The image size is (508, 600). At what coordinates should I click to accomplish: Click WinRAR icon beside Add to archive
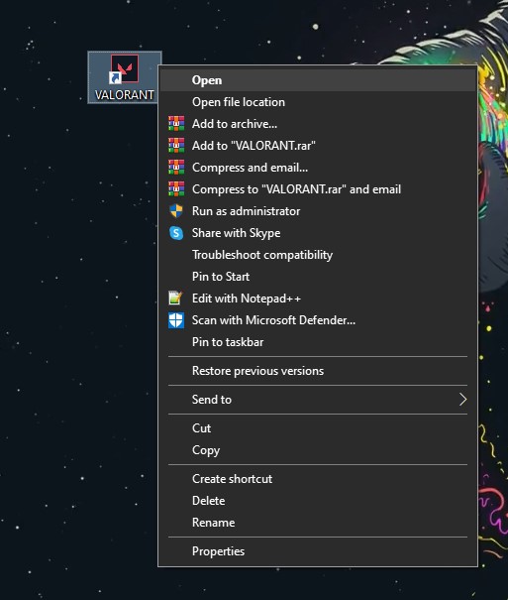coord(176,124)
